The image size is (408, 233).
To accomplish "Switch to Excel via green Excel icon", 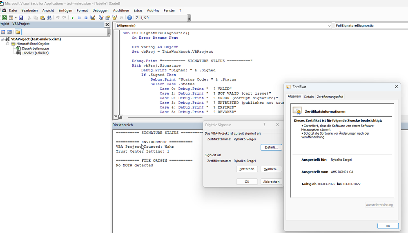I will (4, 18).
